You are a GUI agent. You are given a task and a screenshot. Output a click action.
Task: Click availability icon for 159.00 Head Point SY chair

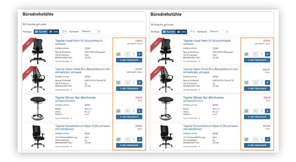pos(246,54)
